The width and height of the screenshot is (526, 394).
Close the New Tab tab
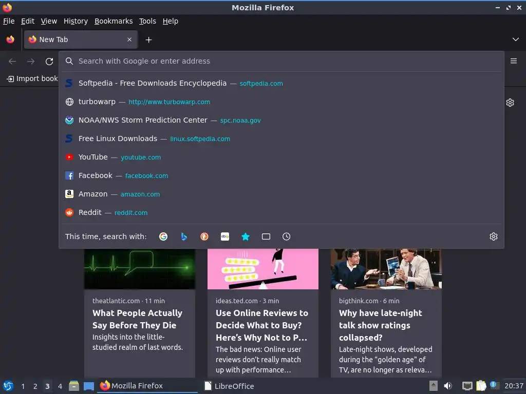(129, 40)
